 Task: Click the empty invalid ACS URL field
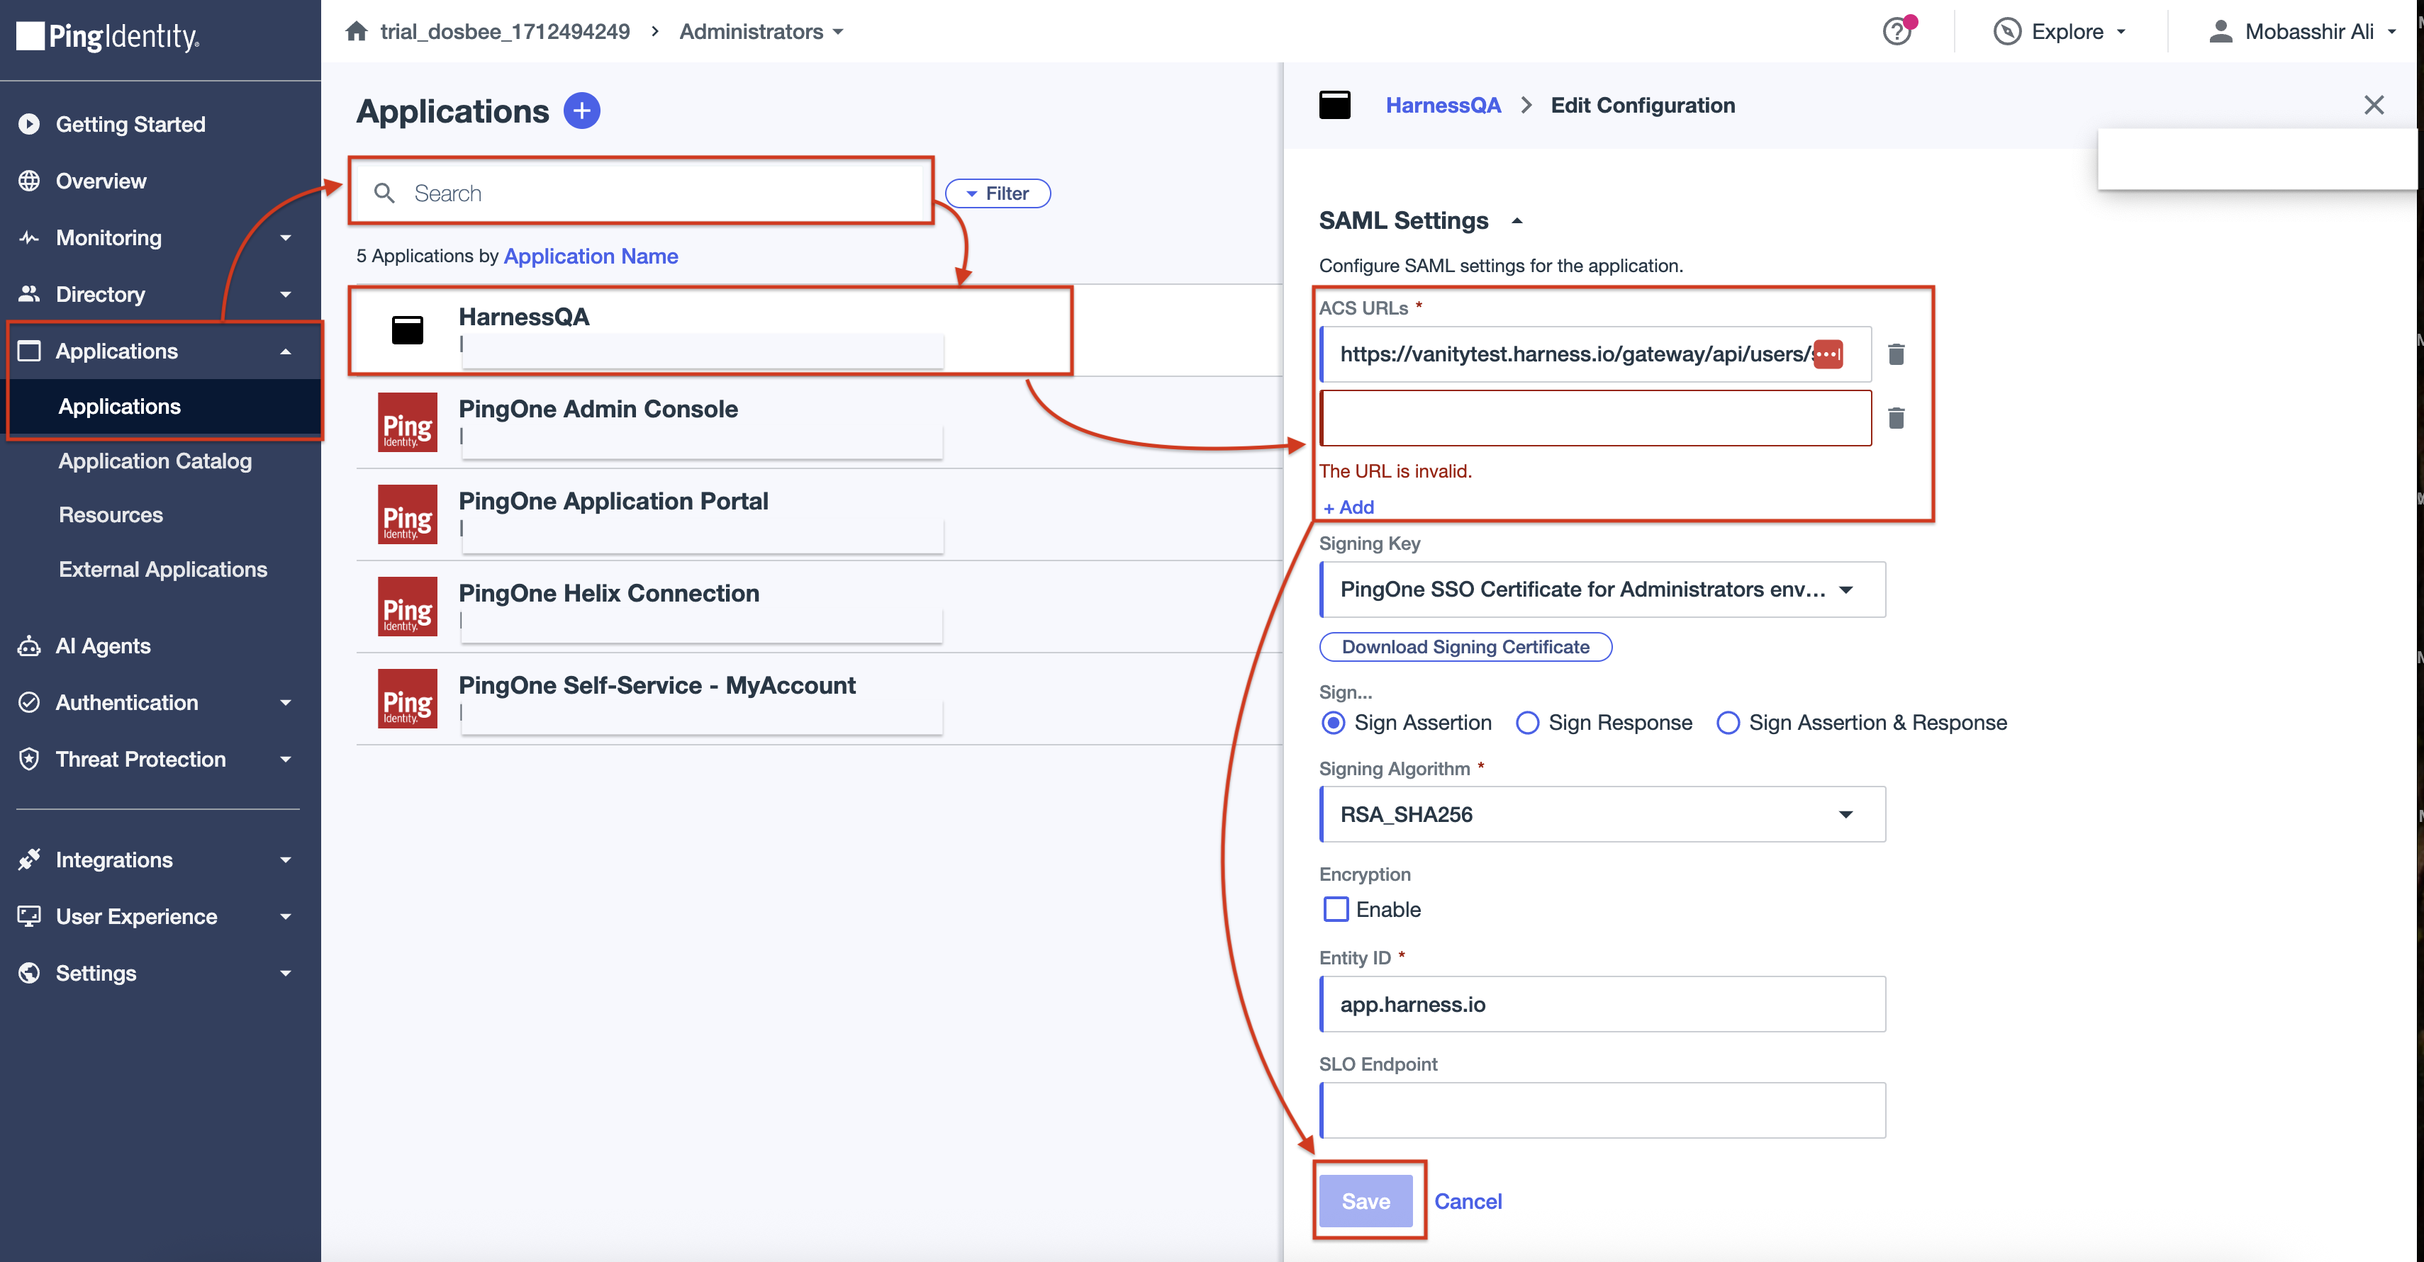(x=1596, y=419)
